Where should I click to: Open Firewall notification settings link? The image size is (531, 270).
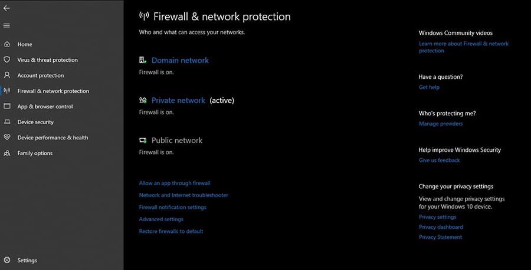(x=172, y=207)
